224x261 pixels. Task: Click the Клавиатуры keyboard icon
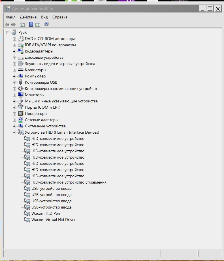[x=21, y=70]
